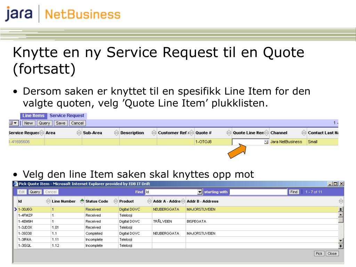Screen dimensions: 356x267
Task: Click the Save button
Action: 60,123
